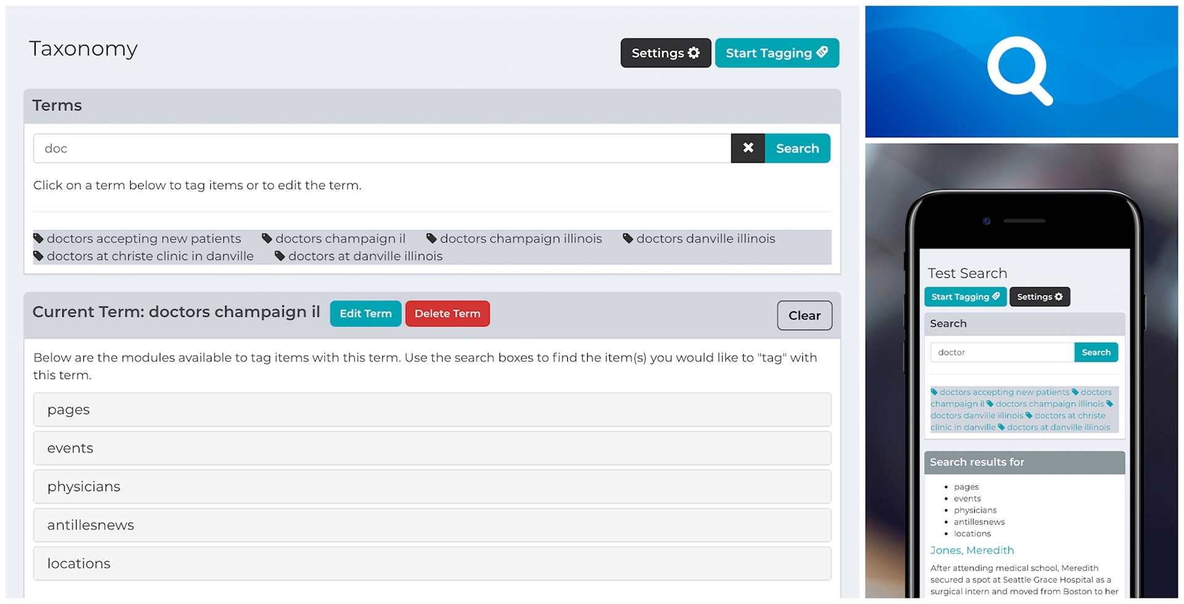Pick term doctors danville illinois
This screenshot has width=1184, height=604.
point(705,239)
